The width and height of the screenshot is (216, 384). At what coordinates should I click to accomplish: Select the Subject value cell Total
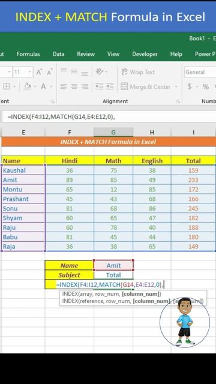113,275
